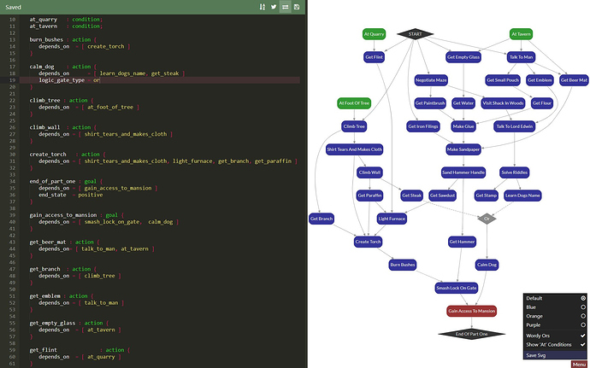Select the Get Steak node
The height and width of the screenshot is (368, 590).
tap(411, 196)
